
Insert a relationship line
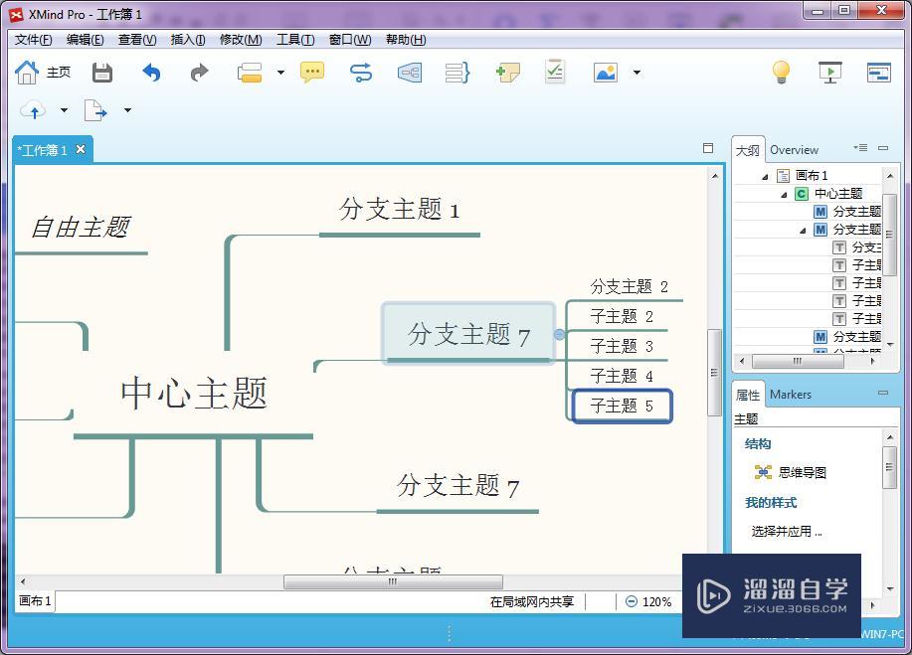tap(361, 73)
